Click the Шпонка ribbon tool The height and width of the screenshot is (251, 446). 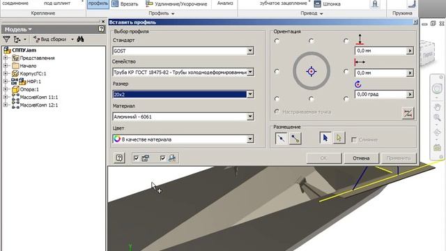click(328, 4)
